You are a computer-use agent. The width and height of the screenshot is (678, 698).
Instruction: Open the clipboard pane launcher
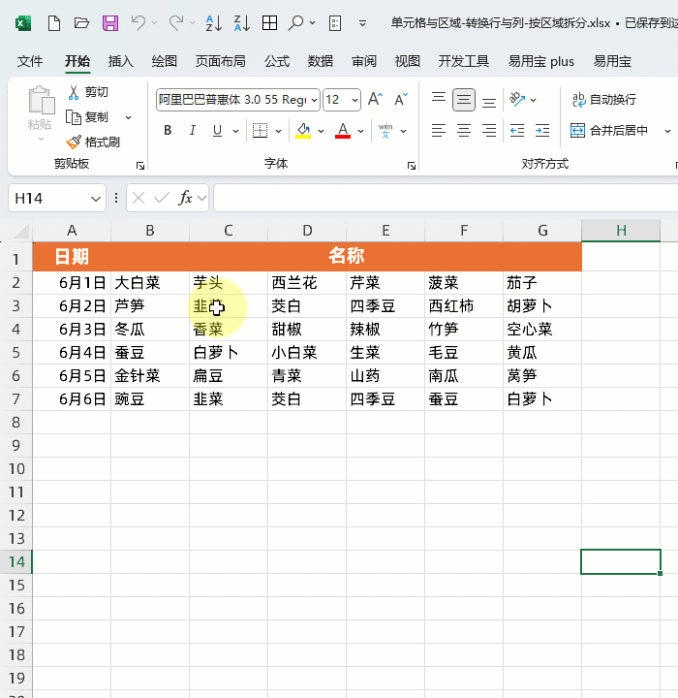[x=140, y=166]
